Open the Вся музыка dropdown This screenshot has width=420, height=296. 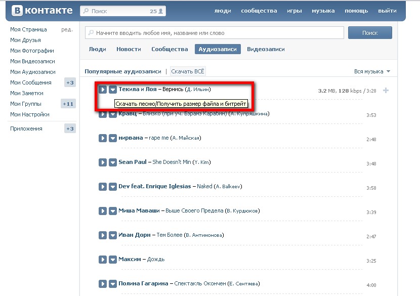pos(372,71)
